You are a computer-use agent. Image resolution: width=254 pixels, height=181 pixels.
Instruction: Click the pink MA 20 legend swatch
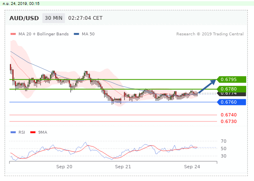coord(13,34)
